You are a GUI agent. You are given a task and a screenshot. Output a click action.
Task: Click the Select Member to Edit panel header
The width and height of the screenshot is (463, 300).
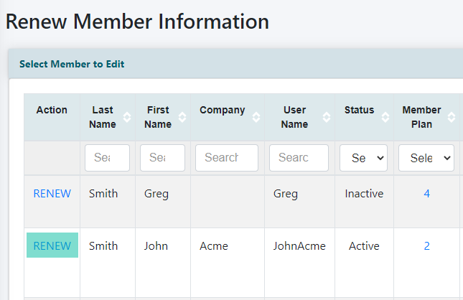click(x=72, y=65)
